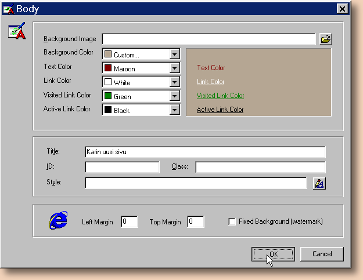Click the Internet Explorer logo icon
This screenshot has width=363, height=280.
coord(58,221)
